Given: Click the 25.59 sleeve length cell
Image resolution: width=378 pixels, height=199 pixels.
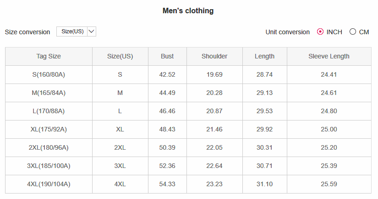Looking at the screenshot, I should pos(329,184).
